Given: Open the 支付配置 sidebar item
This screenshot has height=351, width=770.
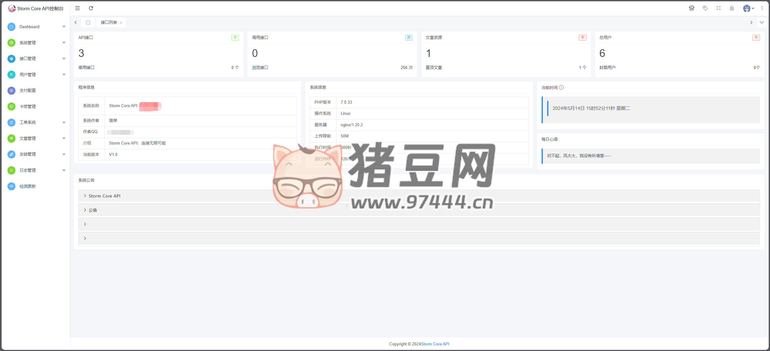Looking at the screenshot, I should click(28, 90).
